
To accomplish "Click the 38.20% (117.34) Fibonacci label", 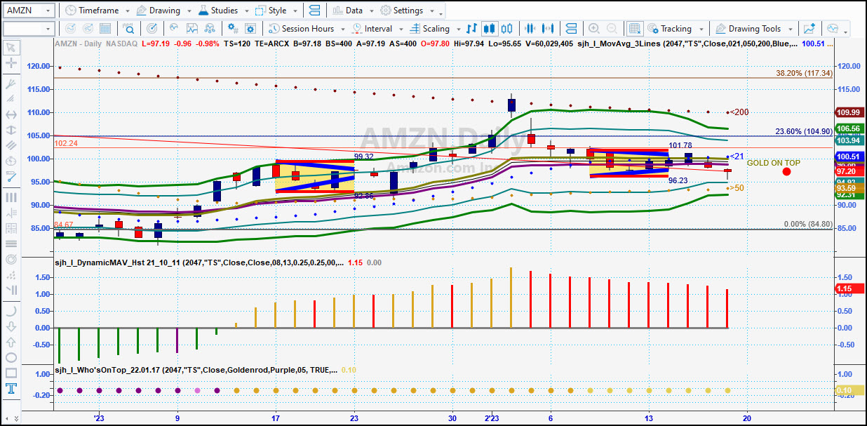I will 804,73.
